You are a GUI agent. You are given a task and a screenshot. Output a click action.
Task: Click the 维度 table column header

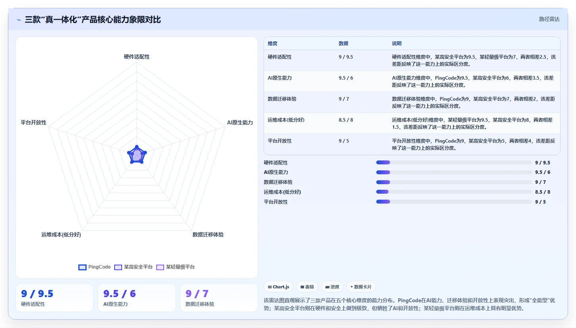272,44
